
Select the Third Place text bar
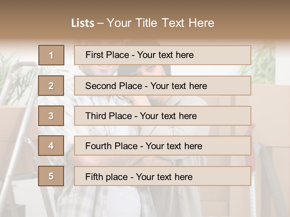[163, 116]
